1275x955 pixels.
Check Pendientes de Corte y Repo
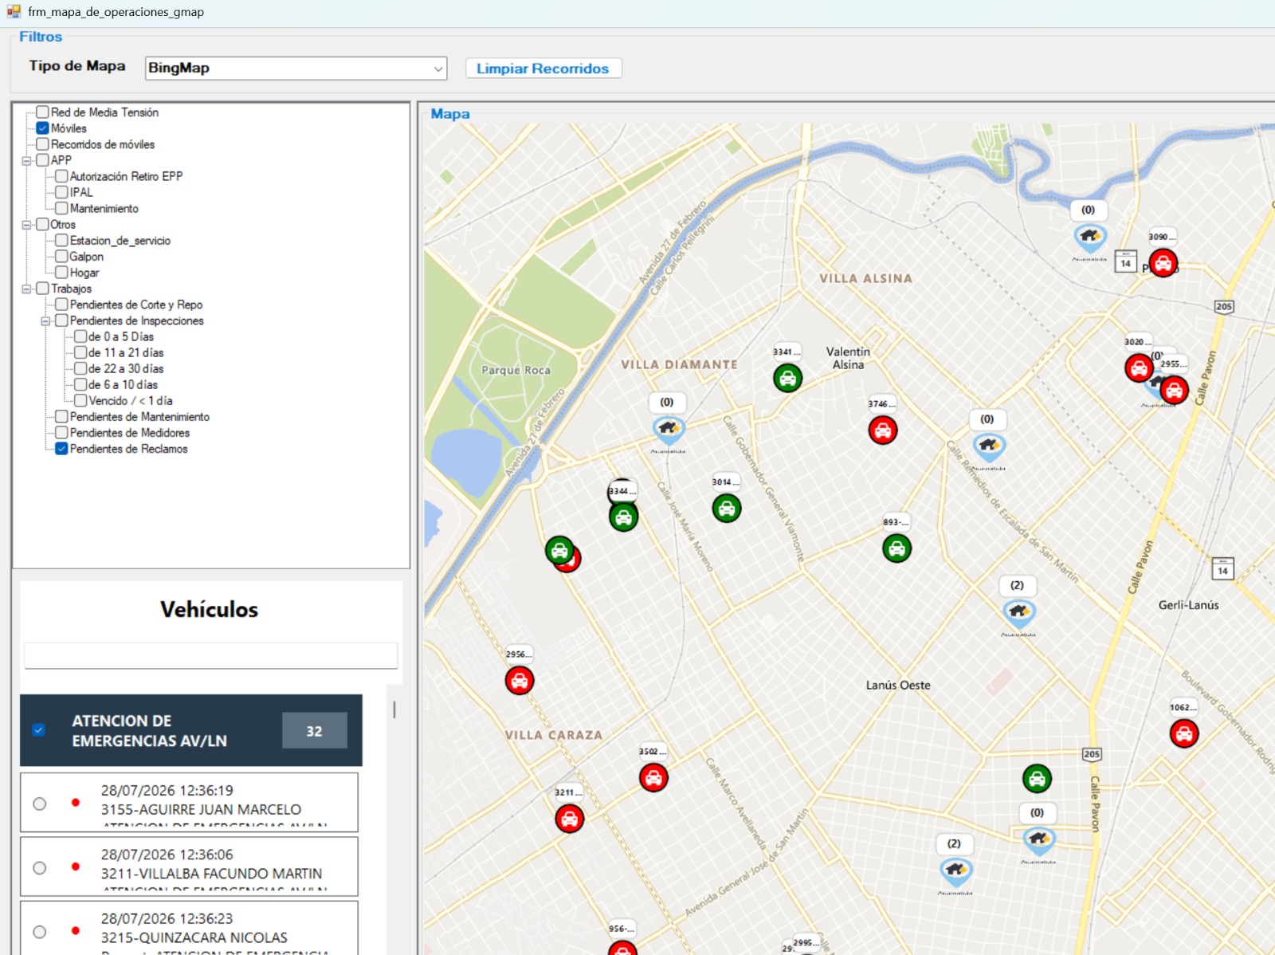click(61, 305)
